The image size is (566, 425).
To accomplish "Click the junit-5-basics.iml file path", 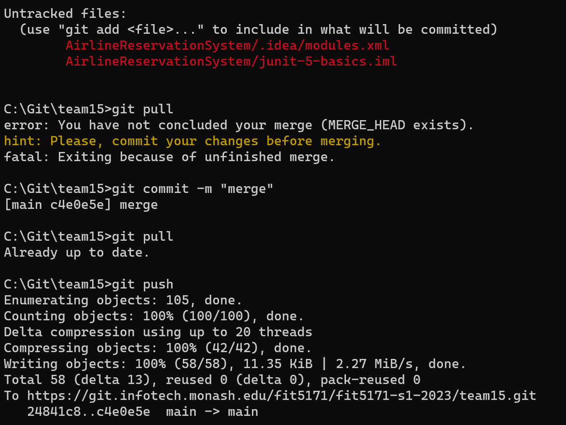I will (231, 61).
